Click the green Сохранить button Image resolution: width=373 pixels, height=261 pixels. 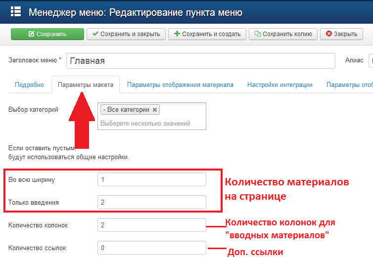[x=47, y=34]
